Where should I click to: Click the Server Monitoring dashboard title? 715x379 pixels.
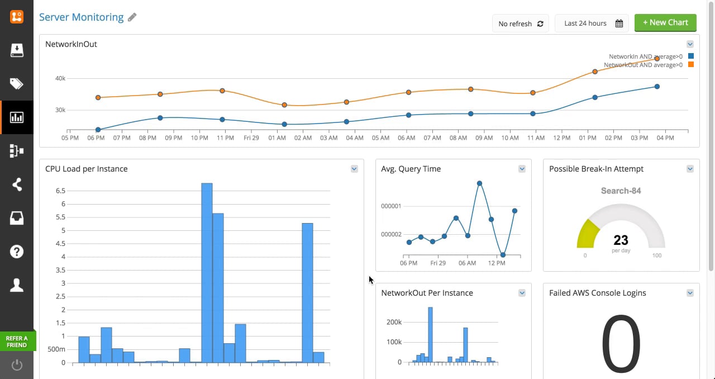pyautogui.click(x=82, y=17)
